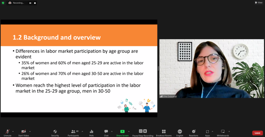Viewport: 265px width, 137px height.
Task: Open the Participants panel
Action: [x=73, y=131]
